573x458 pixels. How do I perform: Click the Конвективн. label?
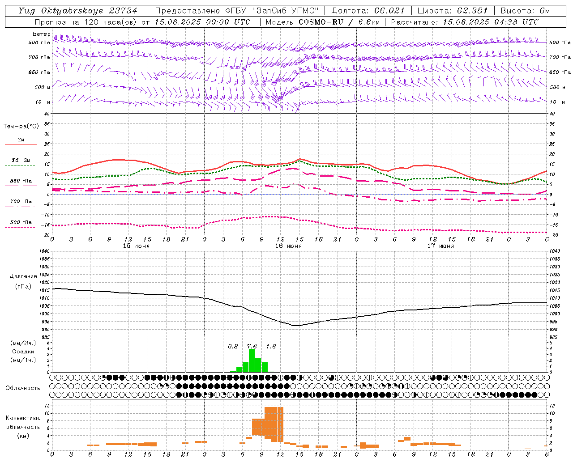tap(23, 418)
